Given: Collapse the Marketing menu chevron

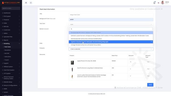Looking at the screenshot, I should [19, 43].
